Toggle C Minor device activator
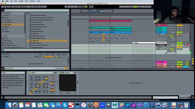The image size is (195, 109). click(30, 73)
